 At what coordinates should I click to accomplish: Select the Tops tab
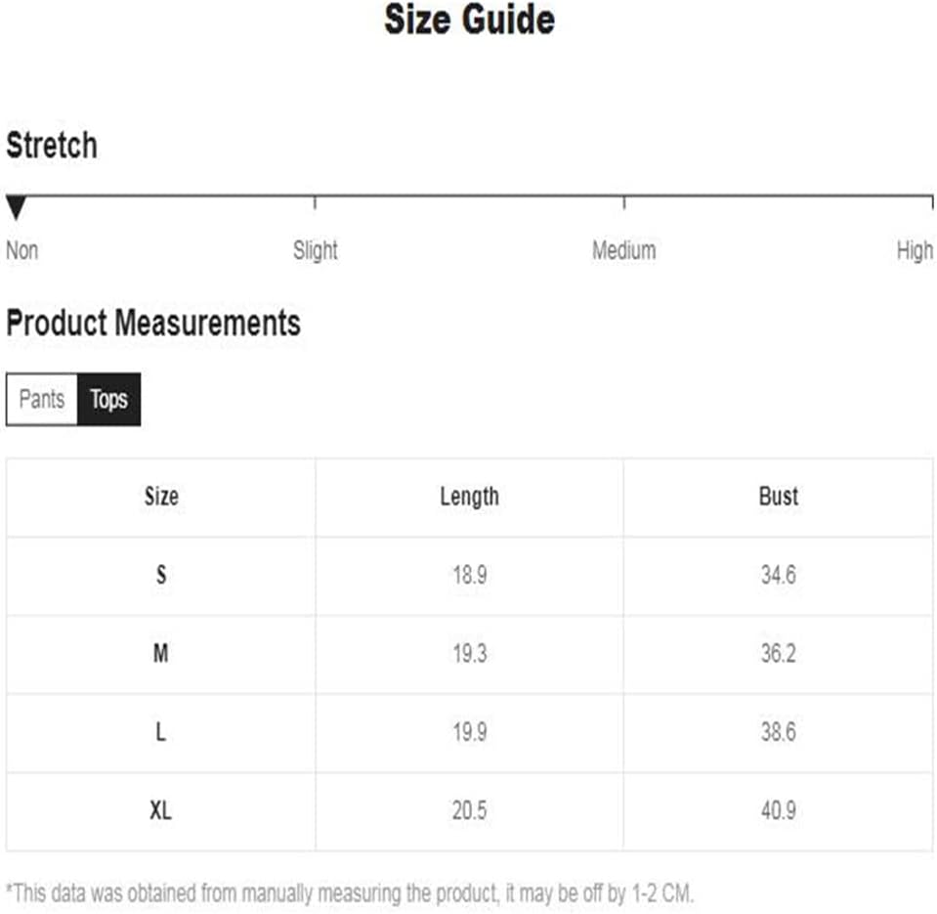click(x=109, y=399)
